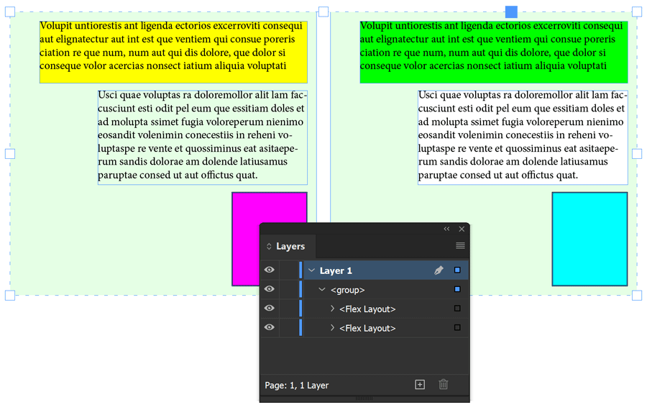Hide Layer 1 using its eye icon
The height and width of the screenshot is (410, 647).
[x=270, y=270]
